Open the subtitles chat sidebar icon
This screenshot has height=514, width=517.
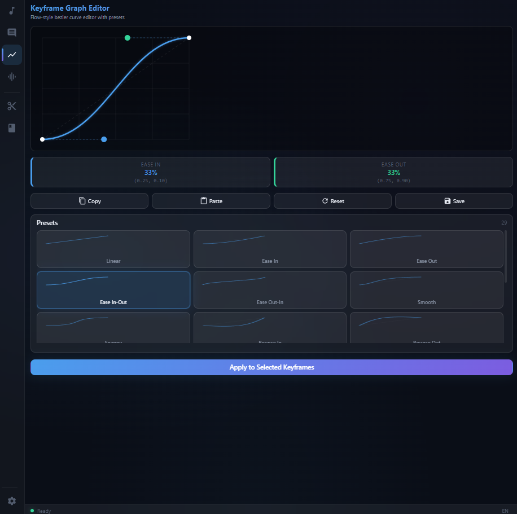[12, 32]
